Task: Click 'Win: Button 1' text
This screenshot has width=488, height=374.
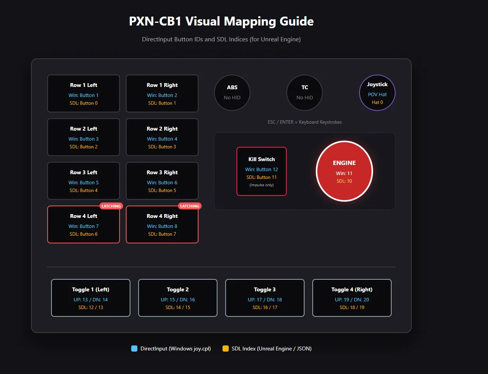Action: (84, 95)
